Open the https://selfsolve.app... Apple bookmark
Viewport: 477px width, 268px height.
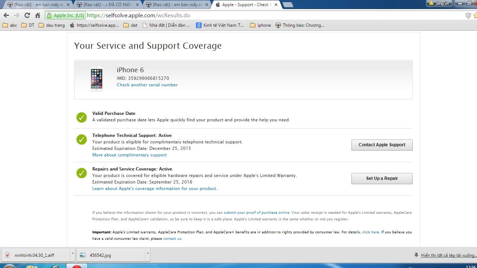coord(94,25)
